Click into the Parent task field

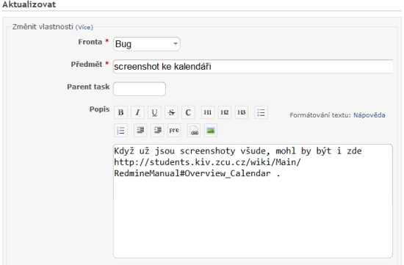coord(140,89)
